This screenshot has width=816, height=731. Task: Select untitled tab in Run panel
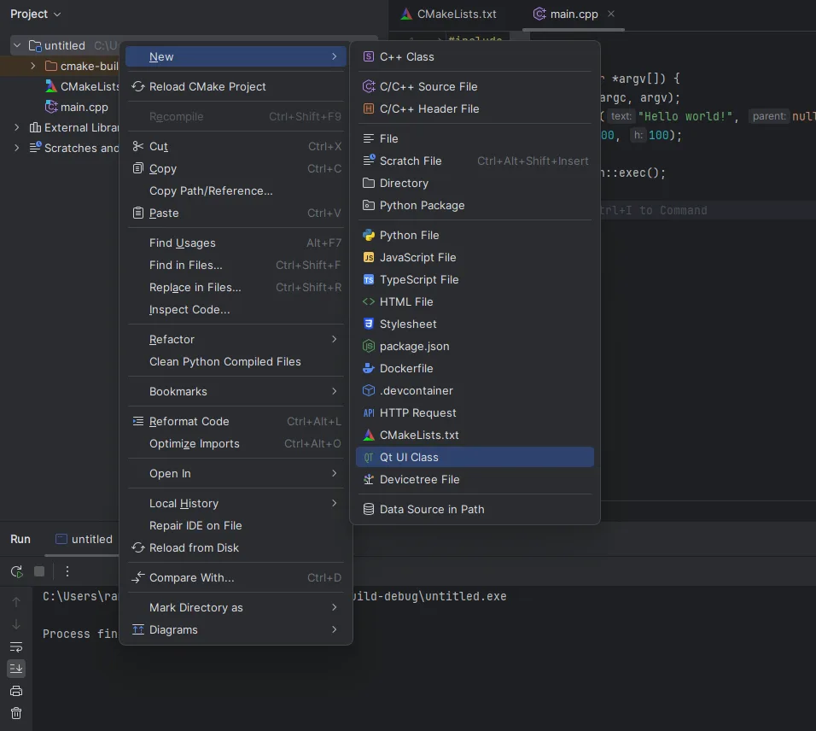point(85,539)
